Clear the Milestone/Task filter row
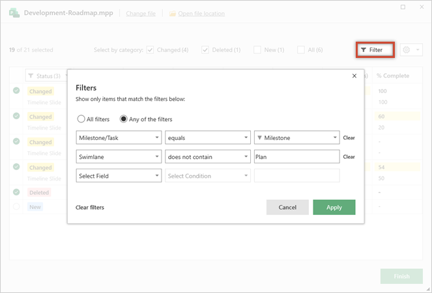432x293 pixels. click(x=349, y=138)
